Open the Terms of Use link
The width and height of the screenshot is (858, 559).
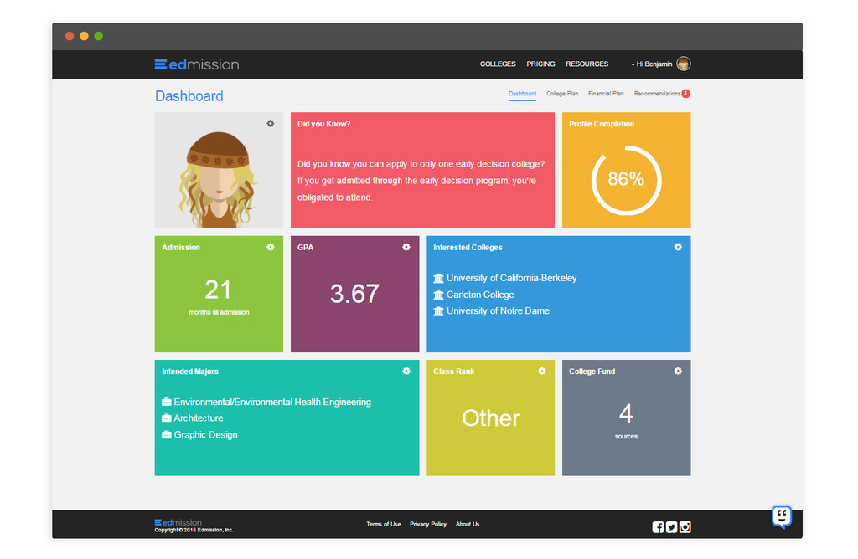(384, 524)
